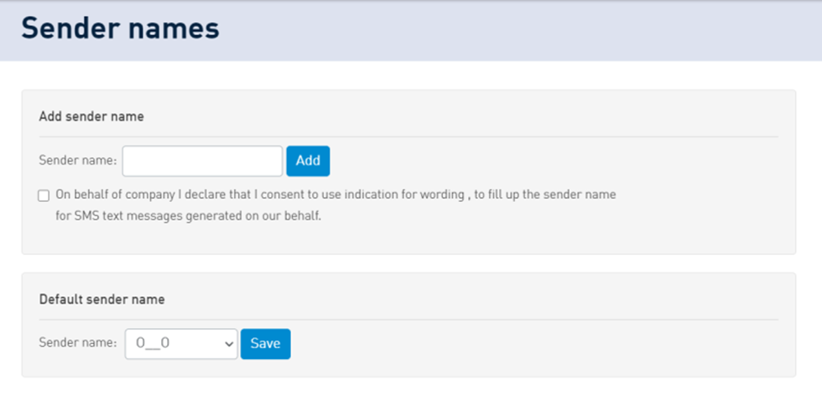The image size is (822, 395).
Task: Click the 'Add sender name' section title
Action: point(91,117)
